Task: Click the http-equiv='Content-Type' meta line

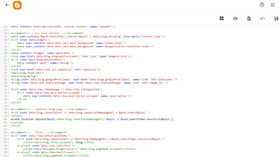Action: click(87, 36)
